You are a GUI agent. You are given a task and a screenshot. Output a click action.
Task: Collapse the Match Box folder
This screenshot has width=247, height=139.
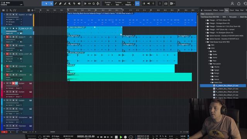click(x=210, y=82)
